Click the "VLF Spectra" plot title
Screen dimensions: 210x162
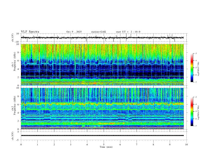[x=30, y=32]
